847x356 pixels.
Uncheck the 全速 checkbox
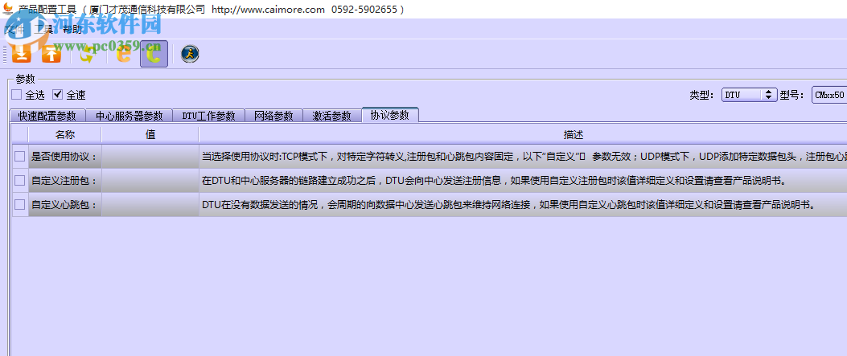[x=58, y=95]
